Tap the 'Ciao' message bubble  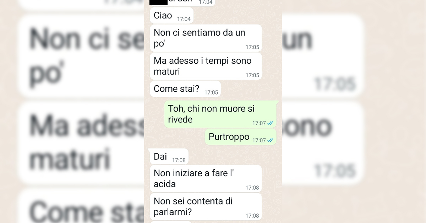click(172, 16)
